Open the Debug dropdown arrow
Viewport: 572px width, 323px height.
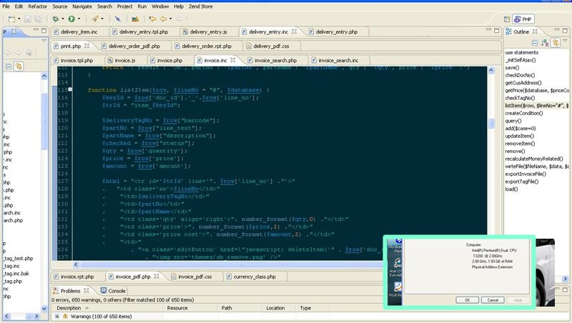(62, 19)
